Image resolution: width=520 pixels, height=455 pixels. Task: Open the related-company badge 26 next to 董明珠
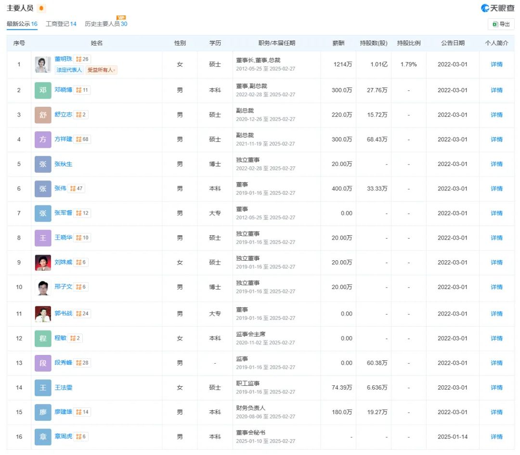tap(83, 59)
